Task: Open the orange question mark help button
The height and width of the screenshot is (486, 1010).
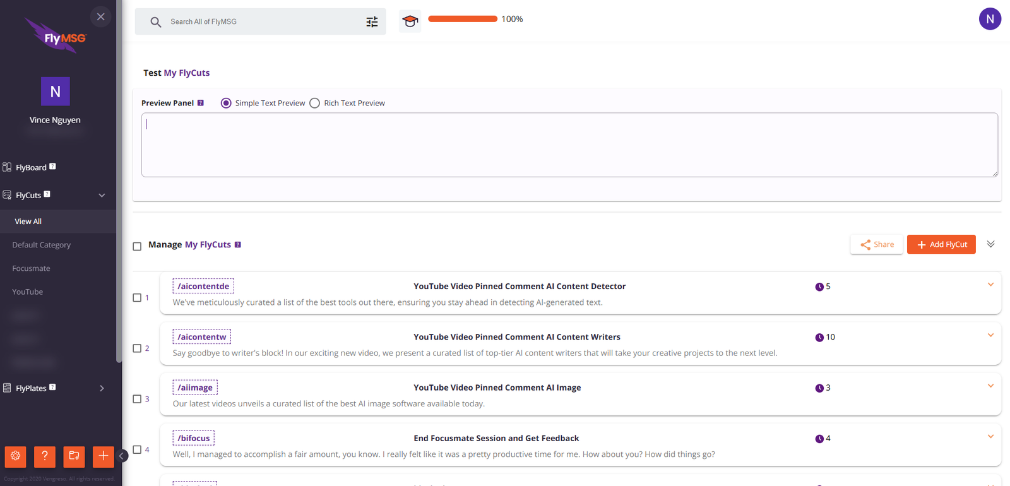Action: click(45, 456)
